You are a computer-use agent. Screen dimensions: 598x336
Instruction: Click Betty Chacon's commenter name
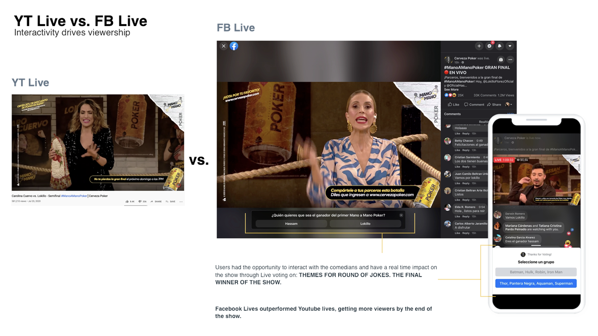click(464, 141)
